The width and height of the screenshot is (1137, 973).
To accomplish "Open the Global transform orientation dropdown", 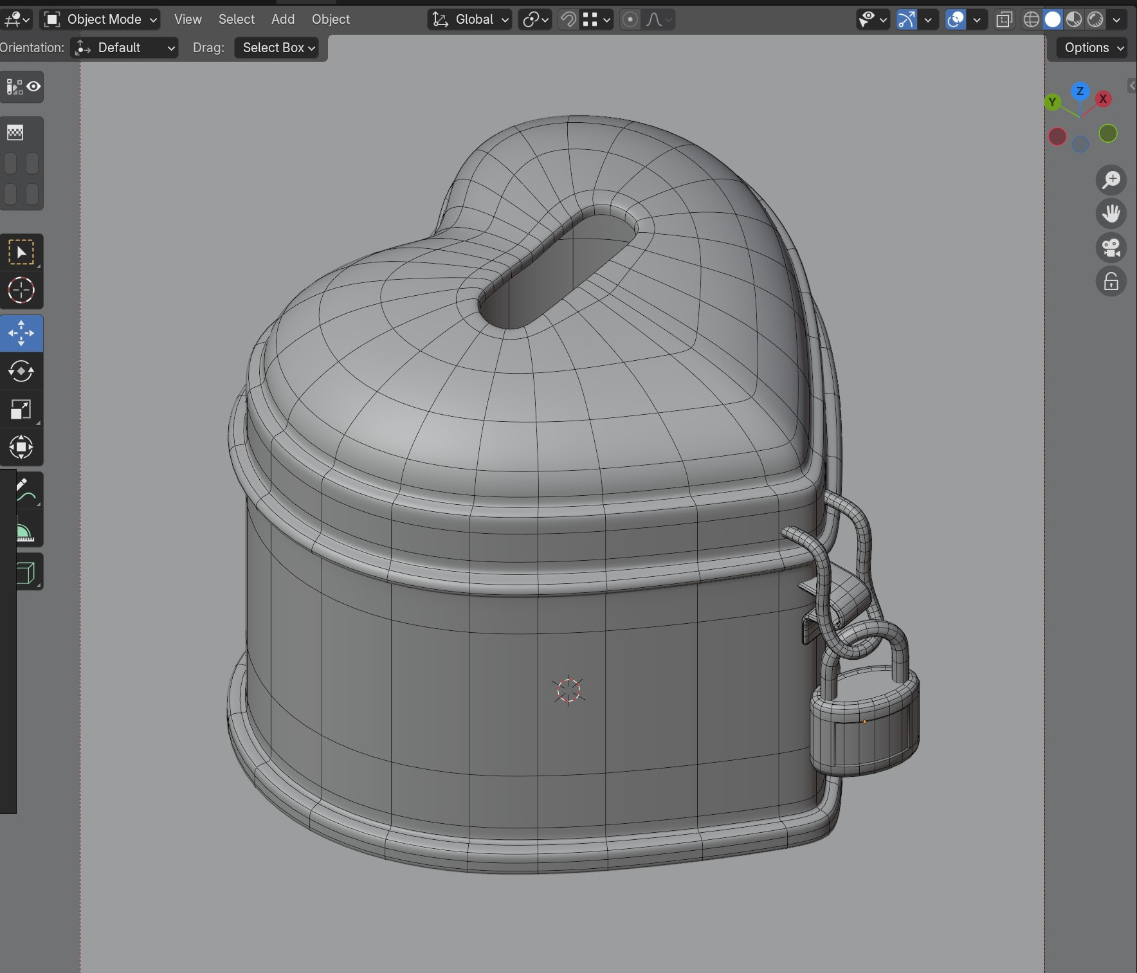I will tap(470, 19).
